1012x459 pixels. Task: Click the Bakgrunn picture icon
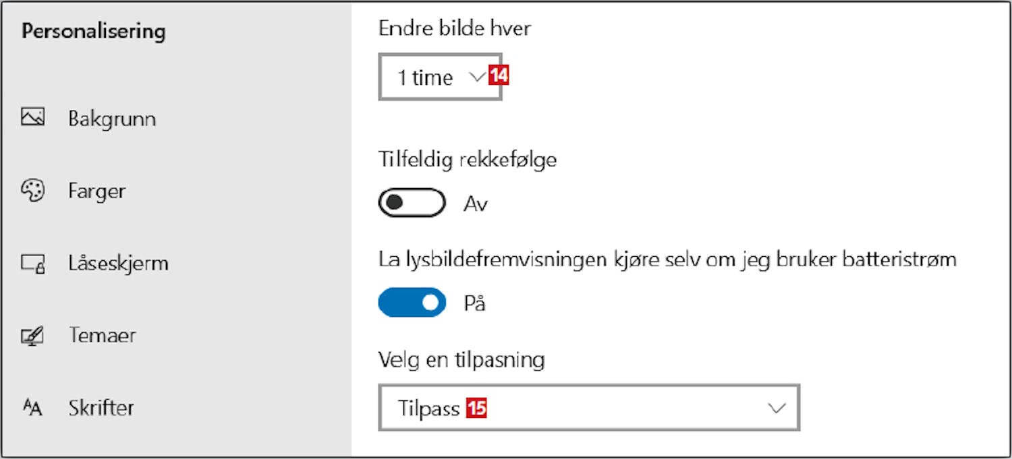32,118
